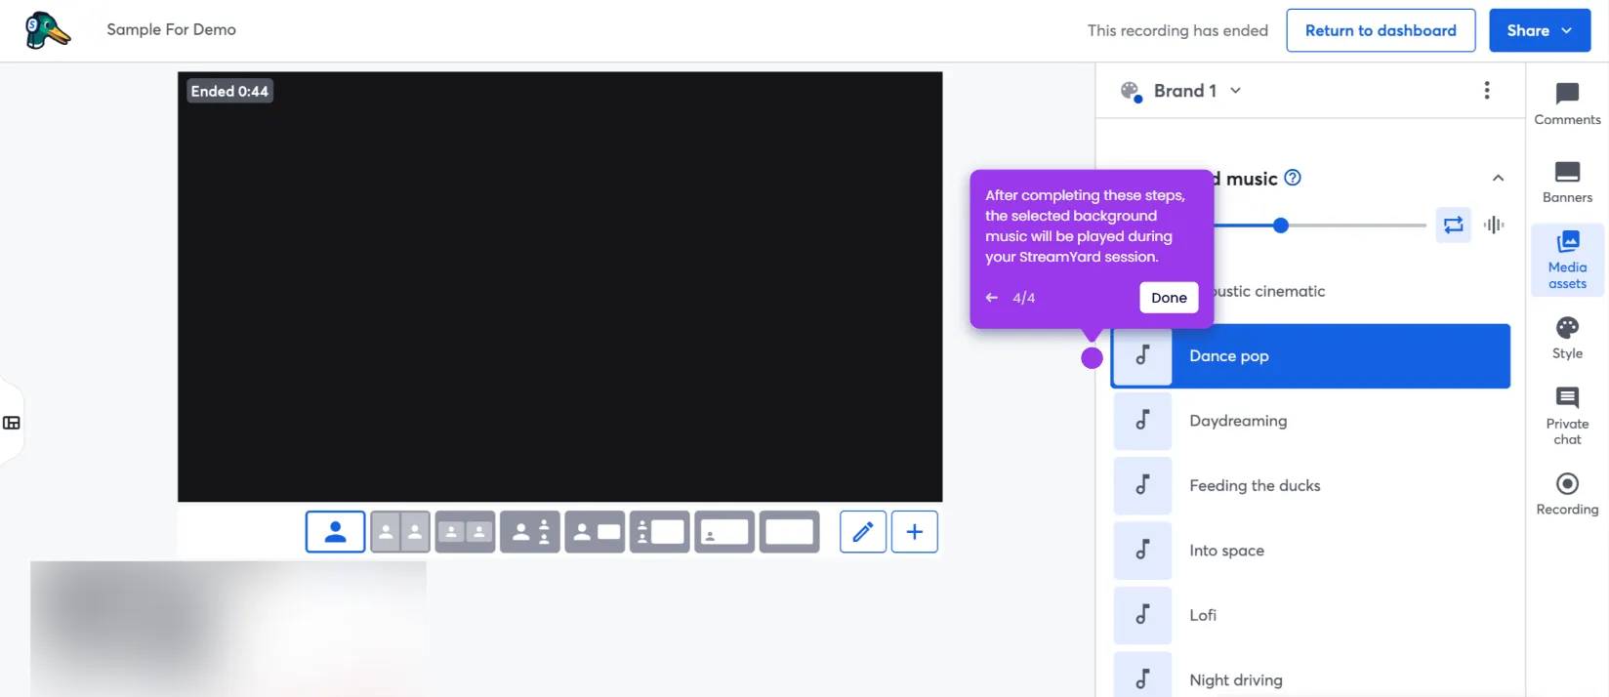The width and height of the screenshot is (1609, 697).
Task: Collapse the background music section
Action: (x=1498, y=178)
